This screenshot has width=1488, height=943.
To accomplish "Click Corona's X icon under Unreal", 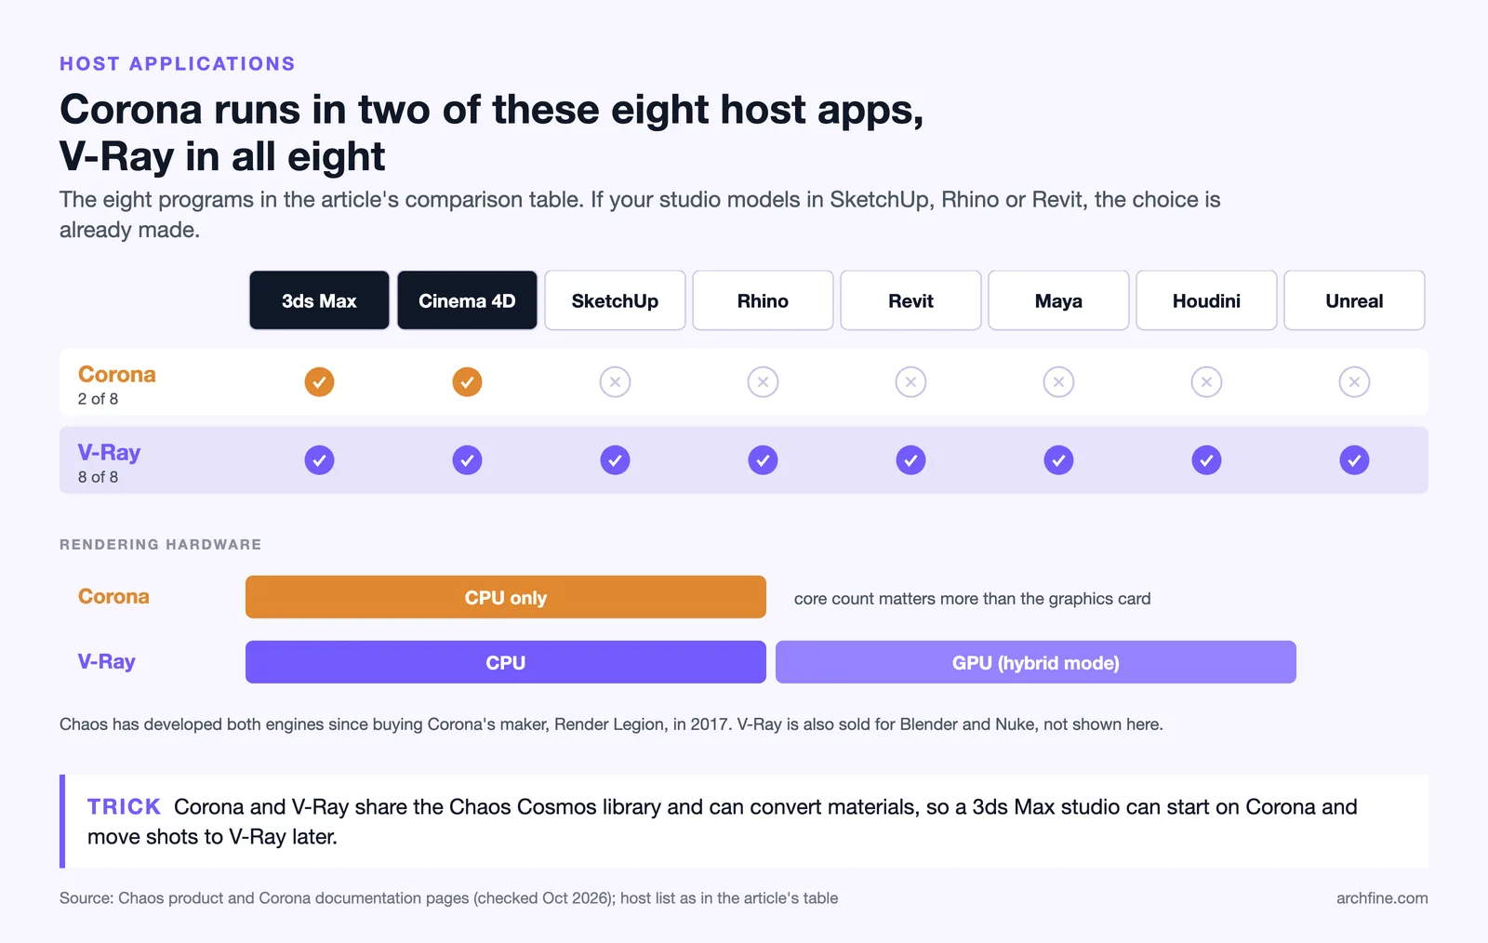I will [1354, 382].
